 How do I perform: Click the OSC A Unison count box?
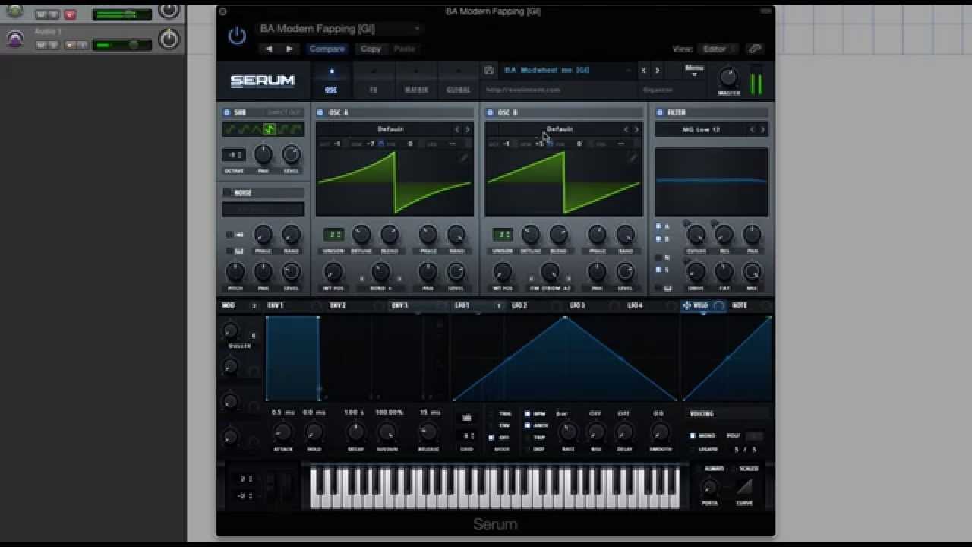point(333,235)
